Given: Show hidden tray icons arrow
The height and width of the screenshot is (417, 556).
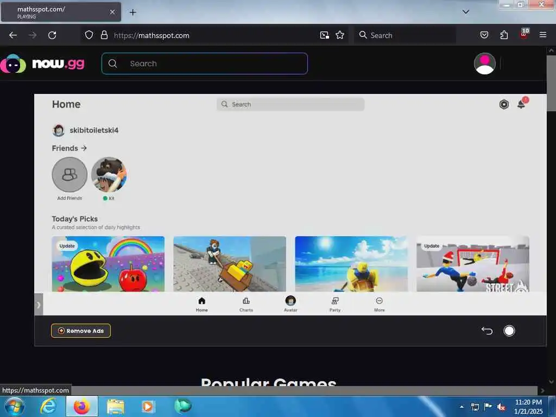Looking at the screenshot, I should (x=462, y=407).
